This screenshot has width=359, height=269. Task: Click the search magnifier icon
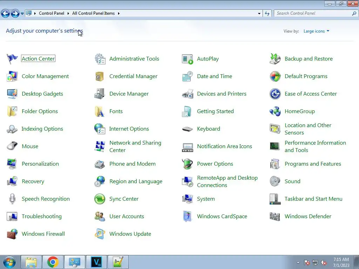(x=354, y=14)
